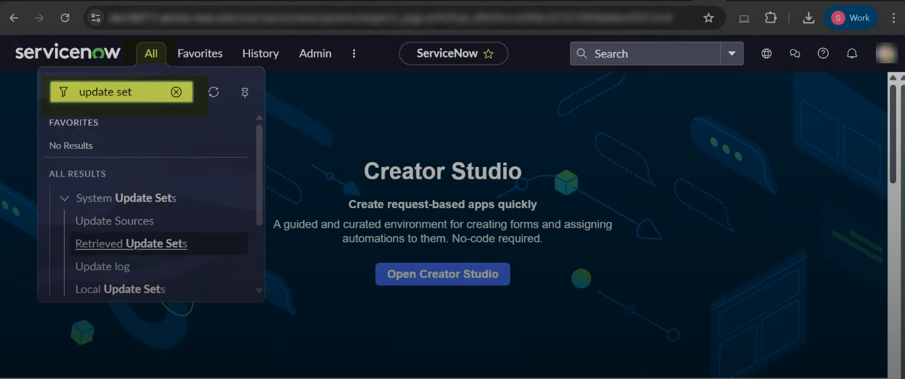Click the FAVORITES section heading
The width and height of the screenshot is (905, 379).
coord(73,123)
